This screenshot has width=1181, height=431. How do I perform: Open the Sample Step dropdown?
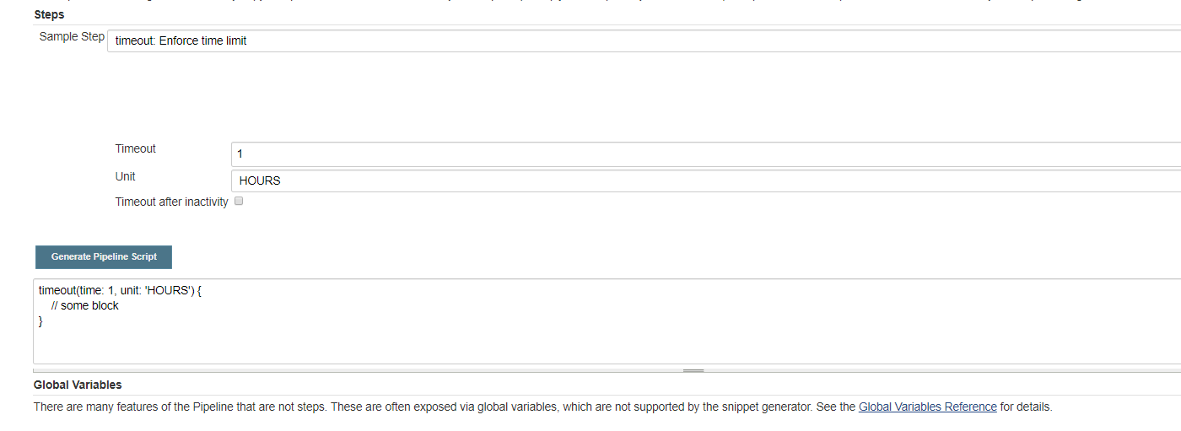[x=641, y=40]
